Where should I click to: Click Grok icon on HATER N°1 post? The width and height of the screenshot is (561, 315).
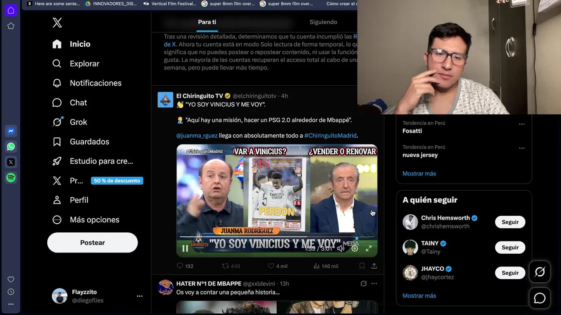tap(363, 283)
